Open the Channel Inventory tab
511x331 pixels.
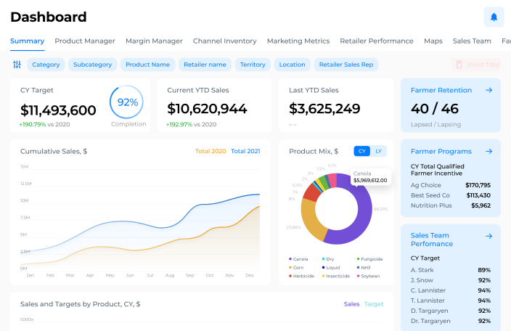tap(225, 41)
